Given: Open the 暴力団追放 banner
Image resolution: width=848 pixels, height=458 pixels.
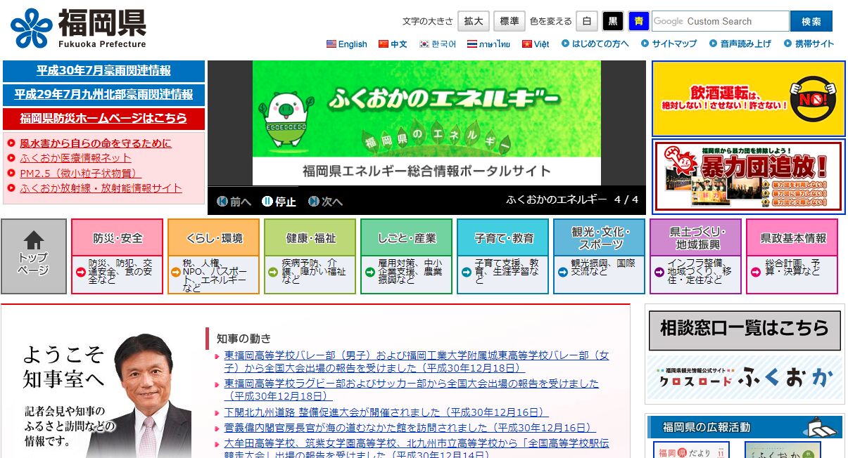Looking at the screenshot, I should [x=748, y=176].
